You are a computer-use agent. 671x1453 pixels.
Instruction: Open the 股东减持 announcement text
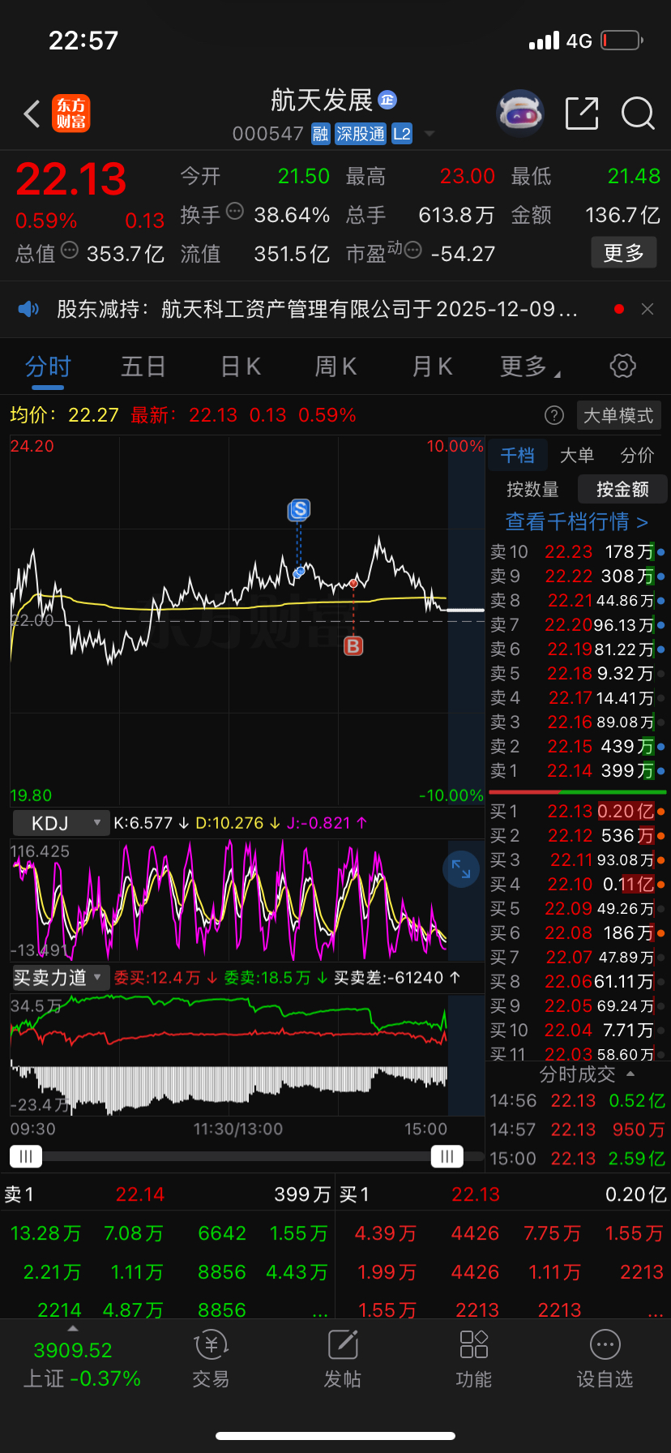click(x=317, y=309)
